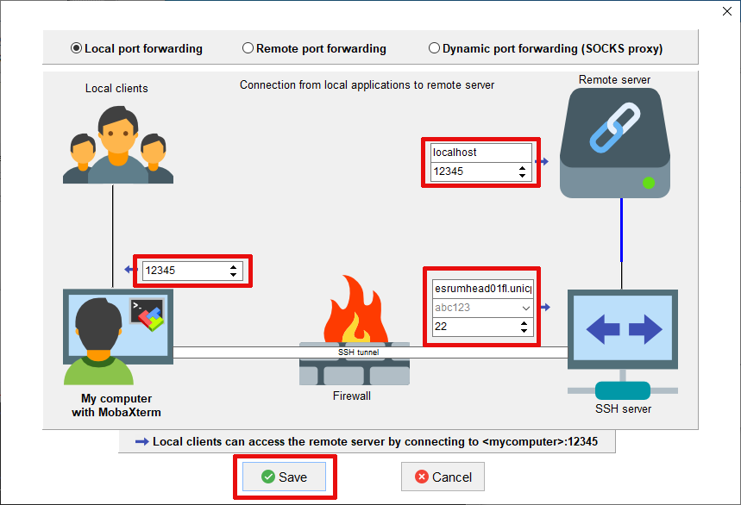This screenshot has height=505, width=741.
Task: Select Local port forwarding option
Action: [x=77, y=49]
